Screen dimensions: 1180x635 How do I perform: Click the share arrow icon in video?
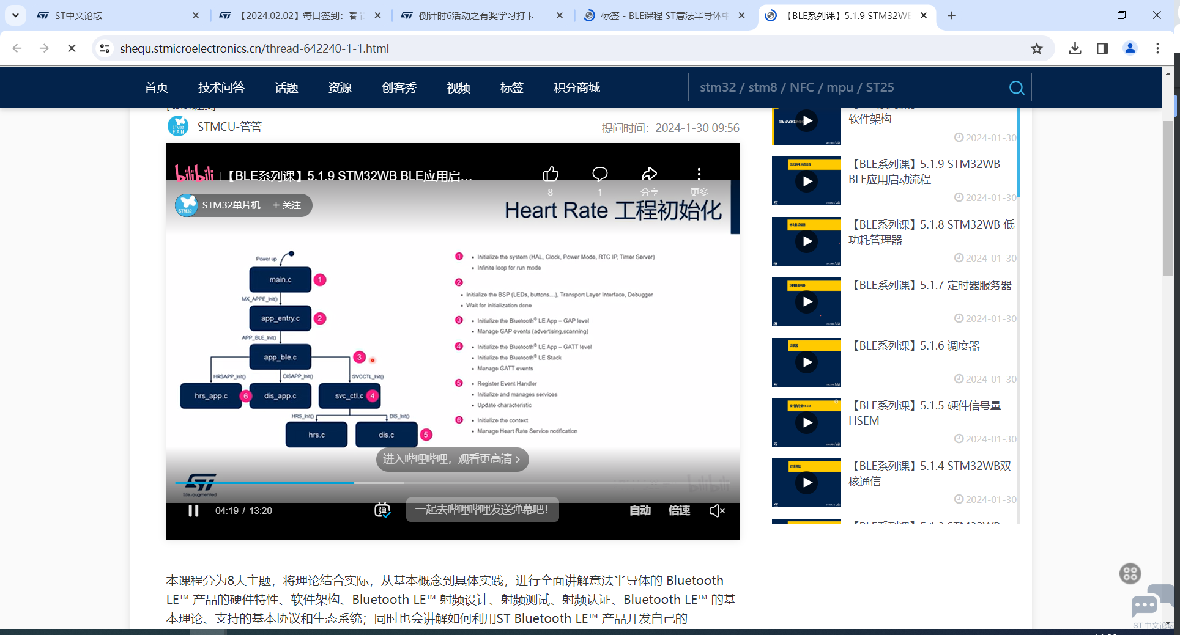(x=649, y=175)
